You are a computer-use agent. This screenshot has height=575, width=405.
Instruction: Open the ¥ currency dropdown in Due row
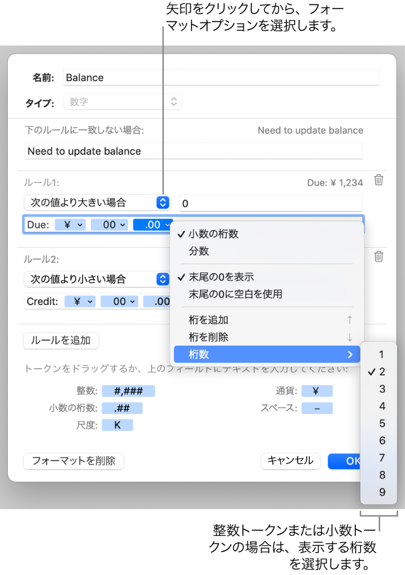pos(71,225)
